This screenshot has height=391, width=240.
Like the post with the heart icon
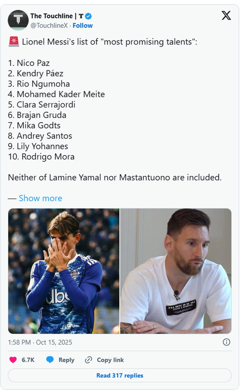[x=13, y=360]
